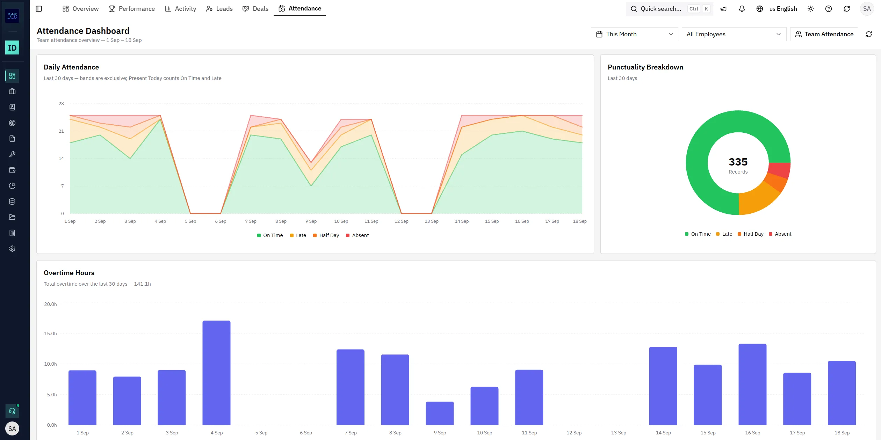Click the Team Attendance button

tap(824, 34)
